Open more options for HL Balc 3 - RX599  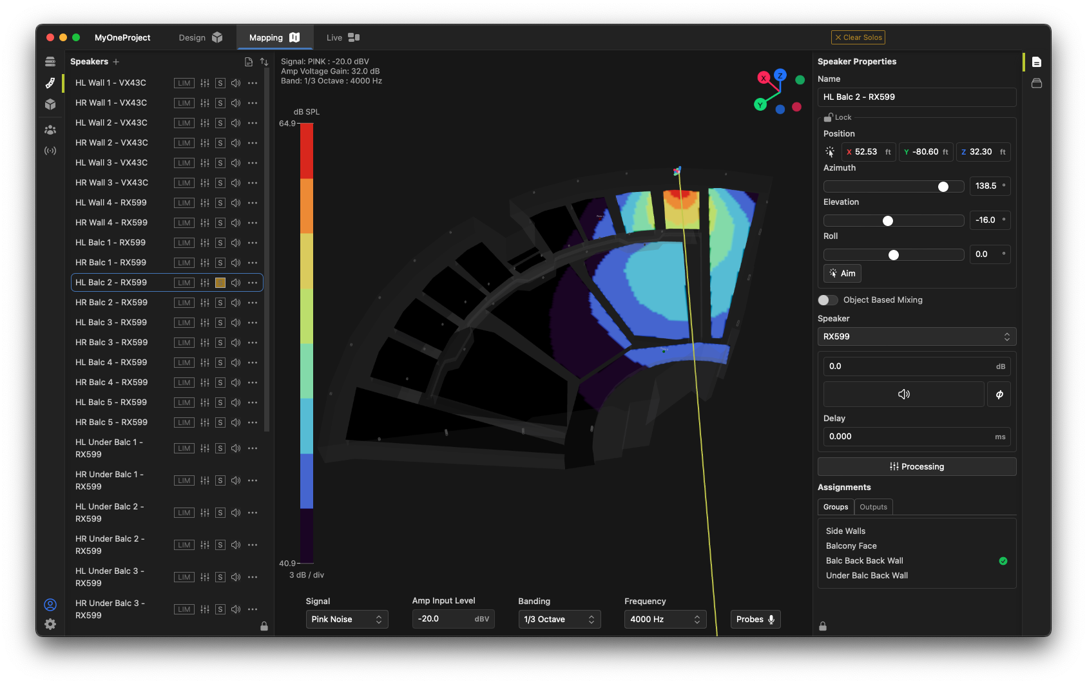coord(253,323)
